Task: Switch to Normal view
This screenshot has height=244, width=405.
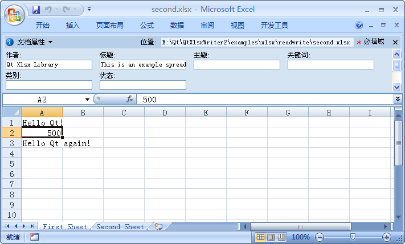Action: (x=260, y=237)
